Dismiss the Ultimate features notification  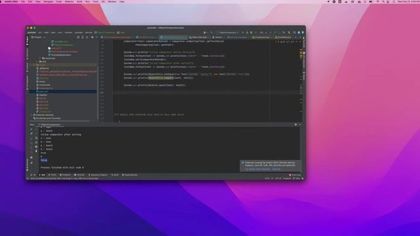click(276, 169)
